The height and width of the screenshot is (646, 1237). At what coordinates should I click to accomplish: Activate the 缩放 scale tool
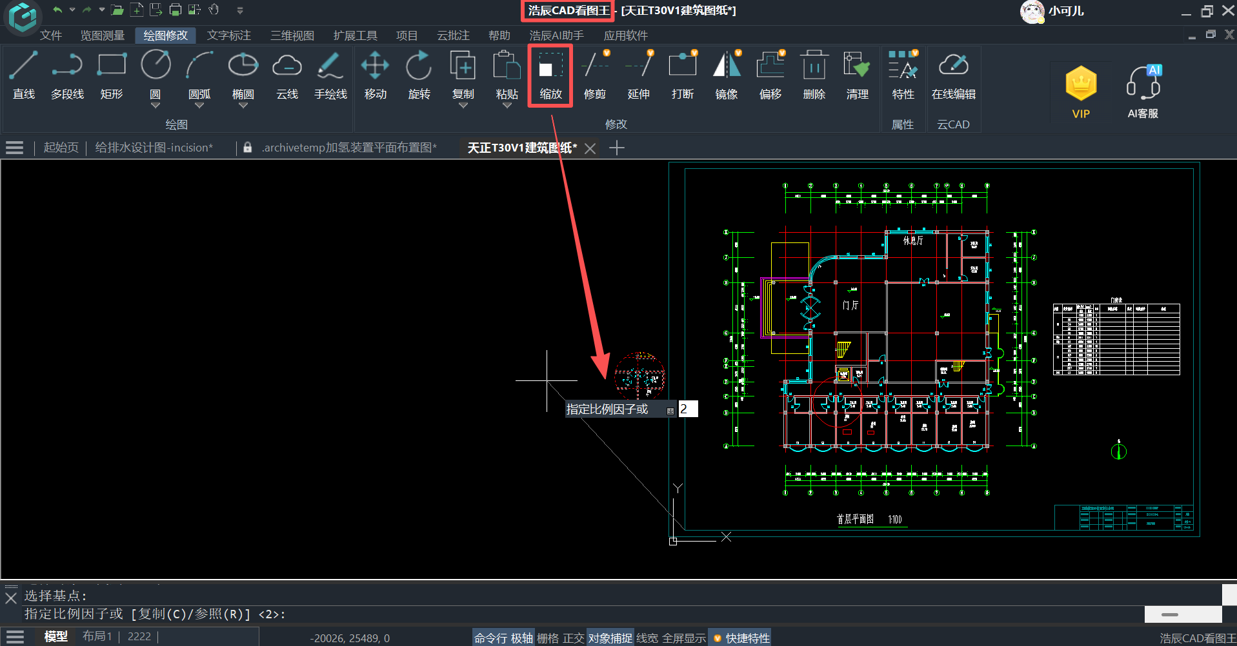point(550,76)
